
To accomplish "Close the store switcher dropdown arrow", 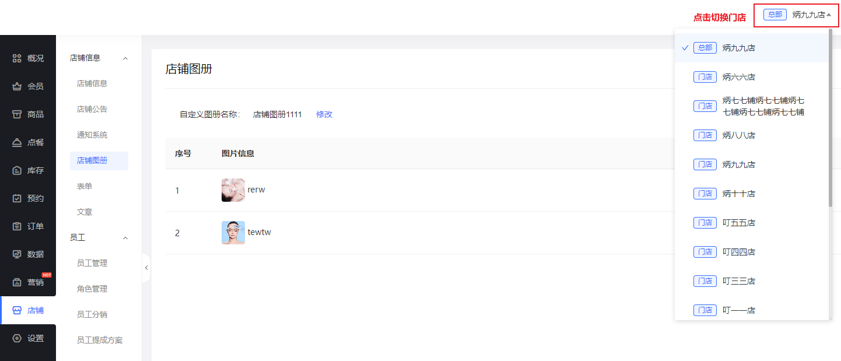I will click(x=829, y=15).
